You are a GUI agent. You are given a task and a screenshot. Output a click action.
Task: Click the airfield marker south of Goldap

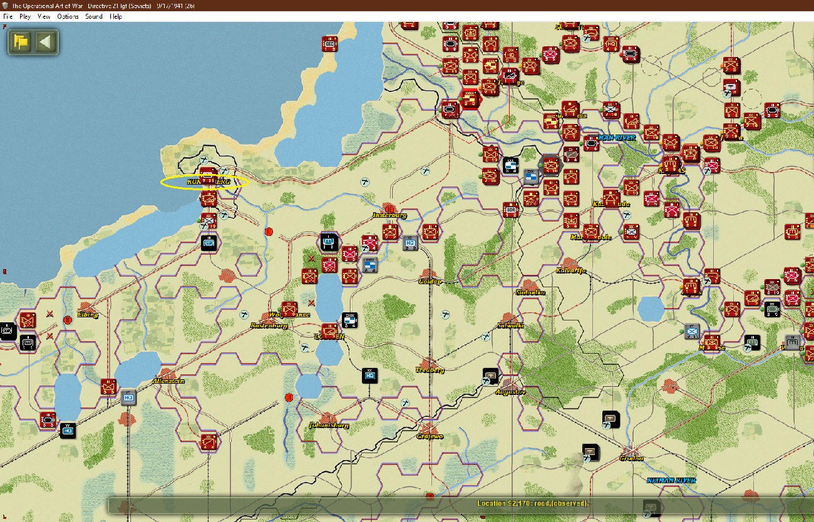coord(446,314)
